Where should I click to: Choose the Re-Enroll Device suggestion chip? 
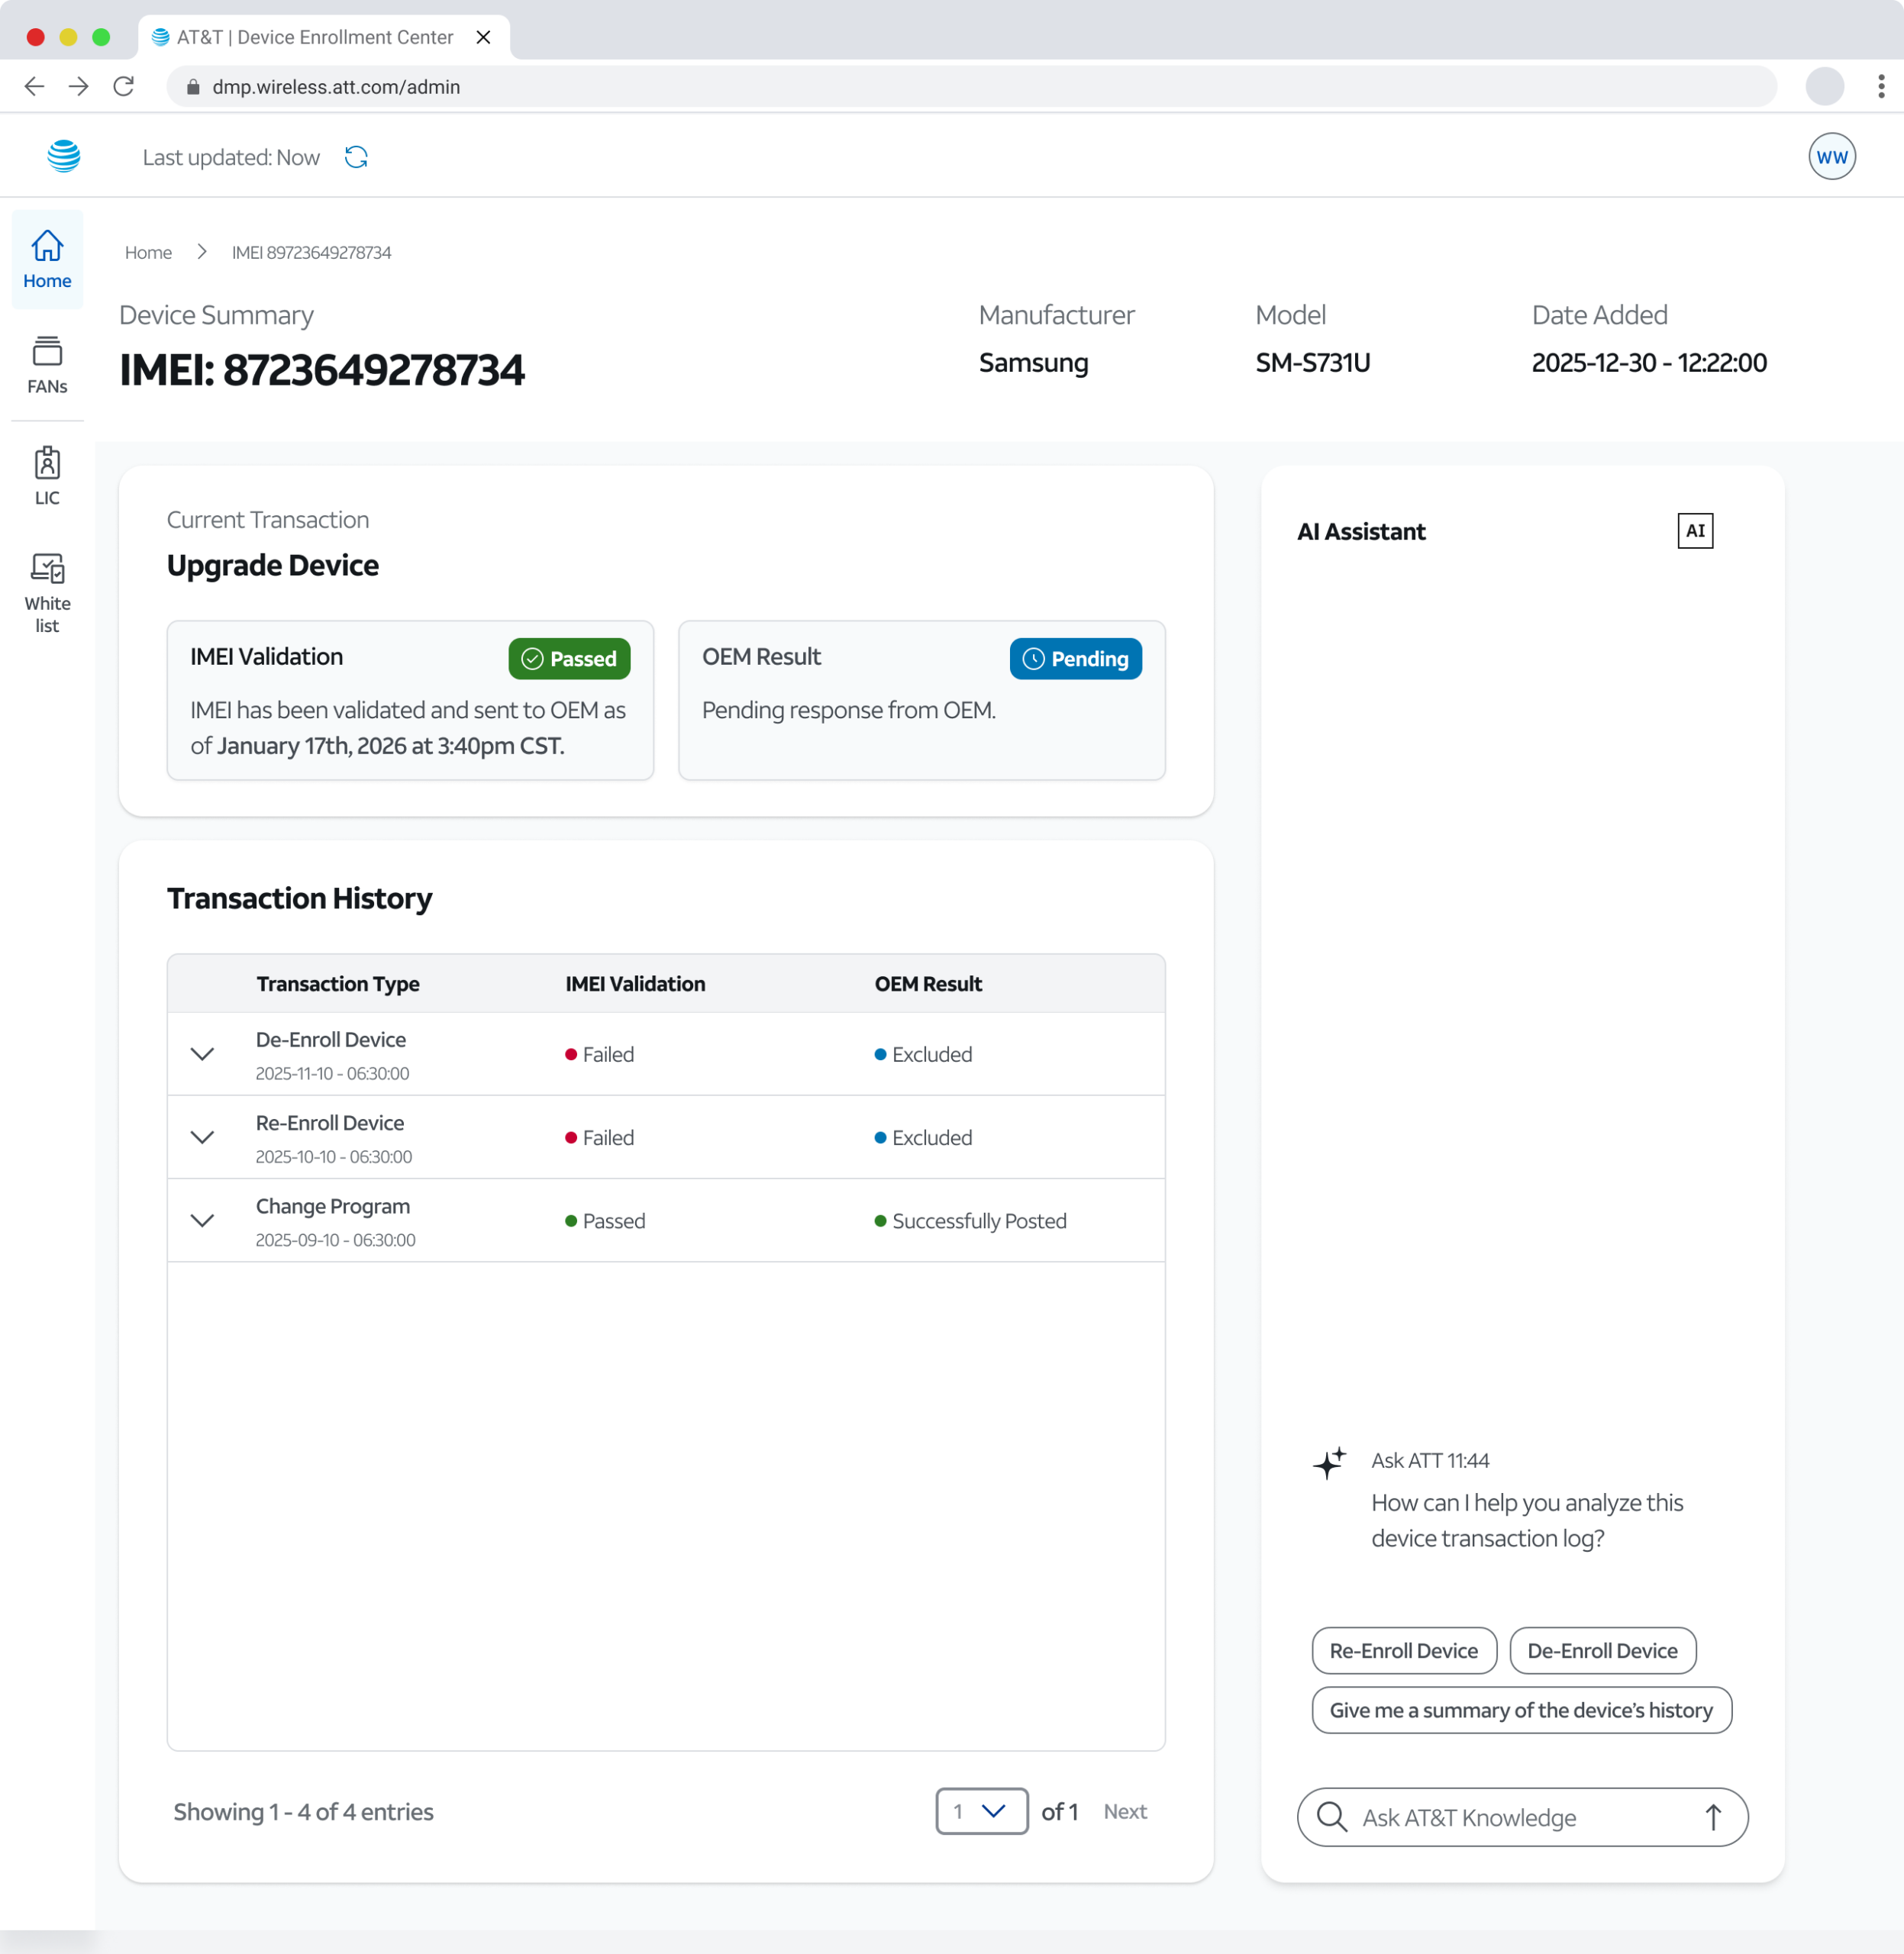(x=1404, y=1650)
